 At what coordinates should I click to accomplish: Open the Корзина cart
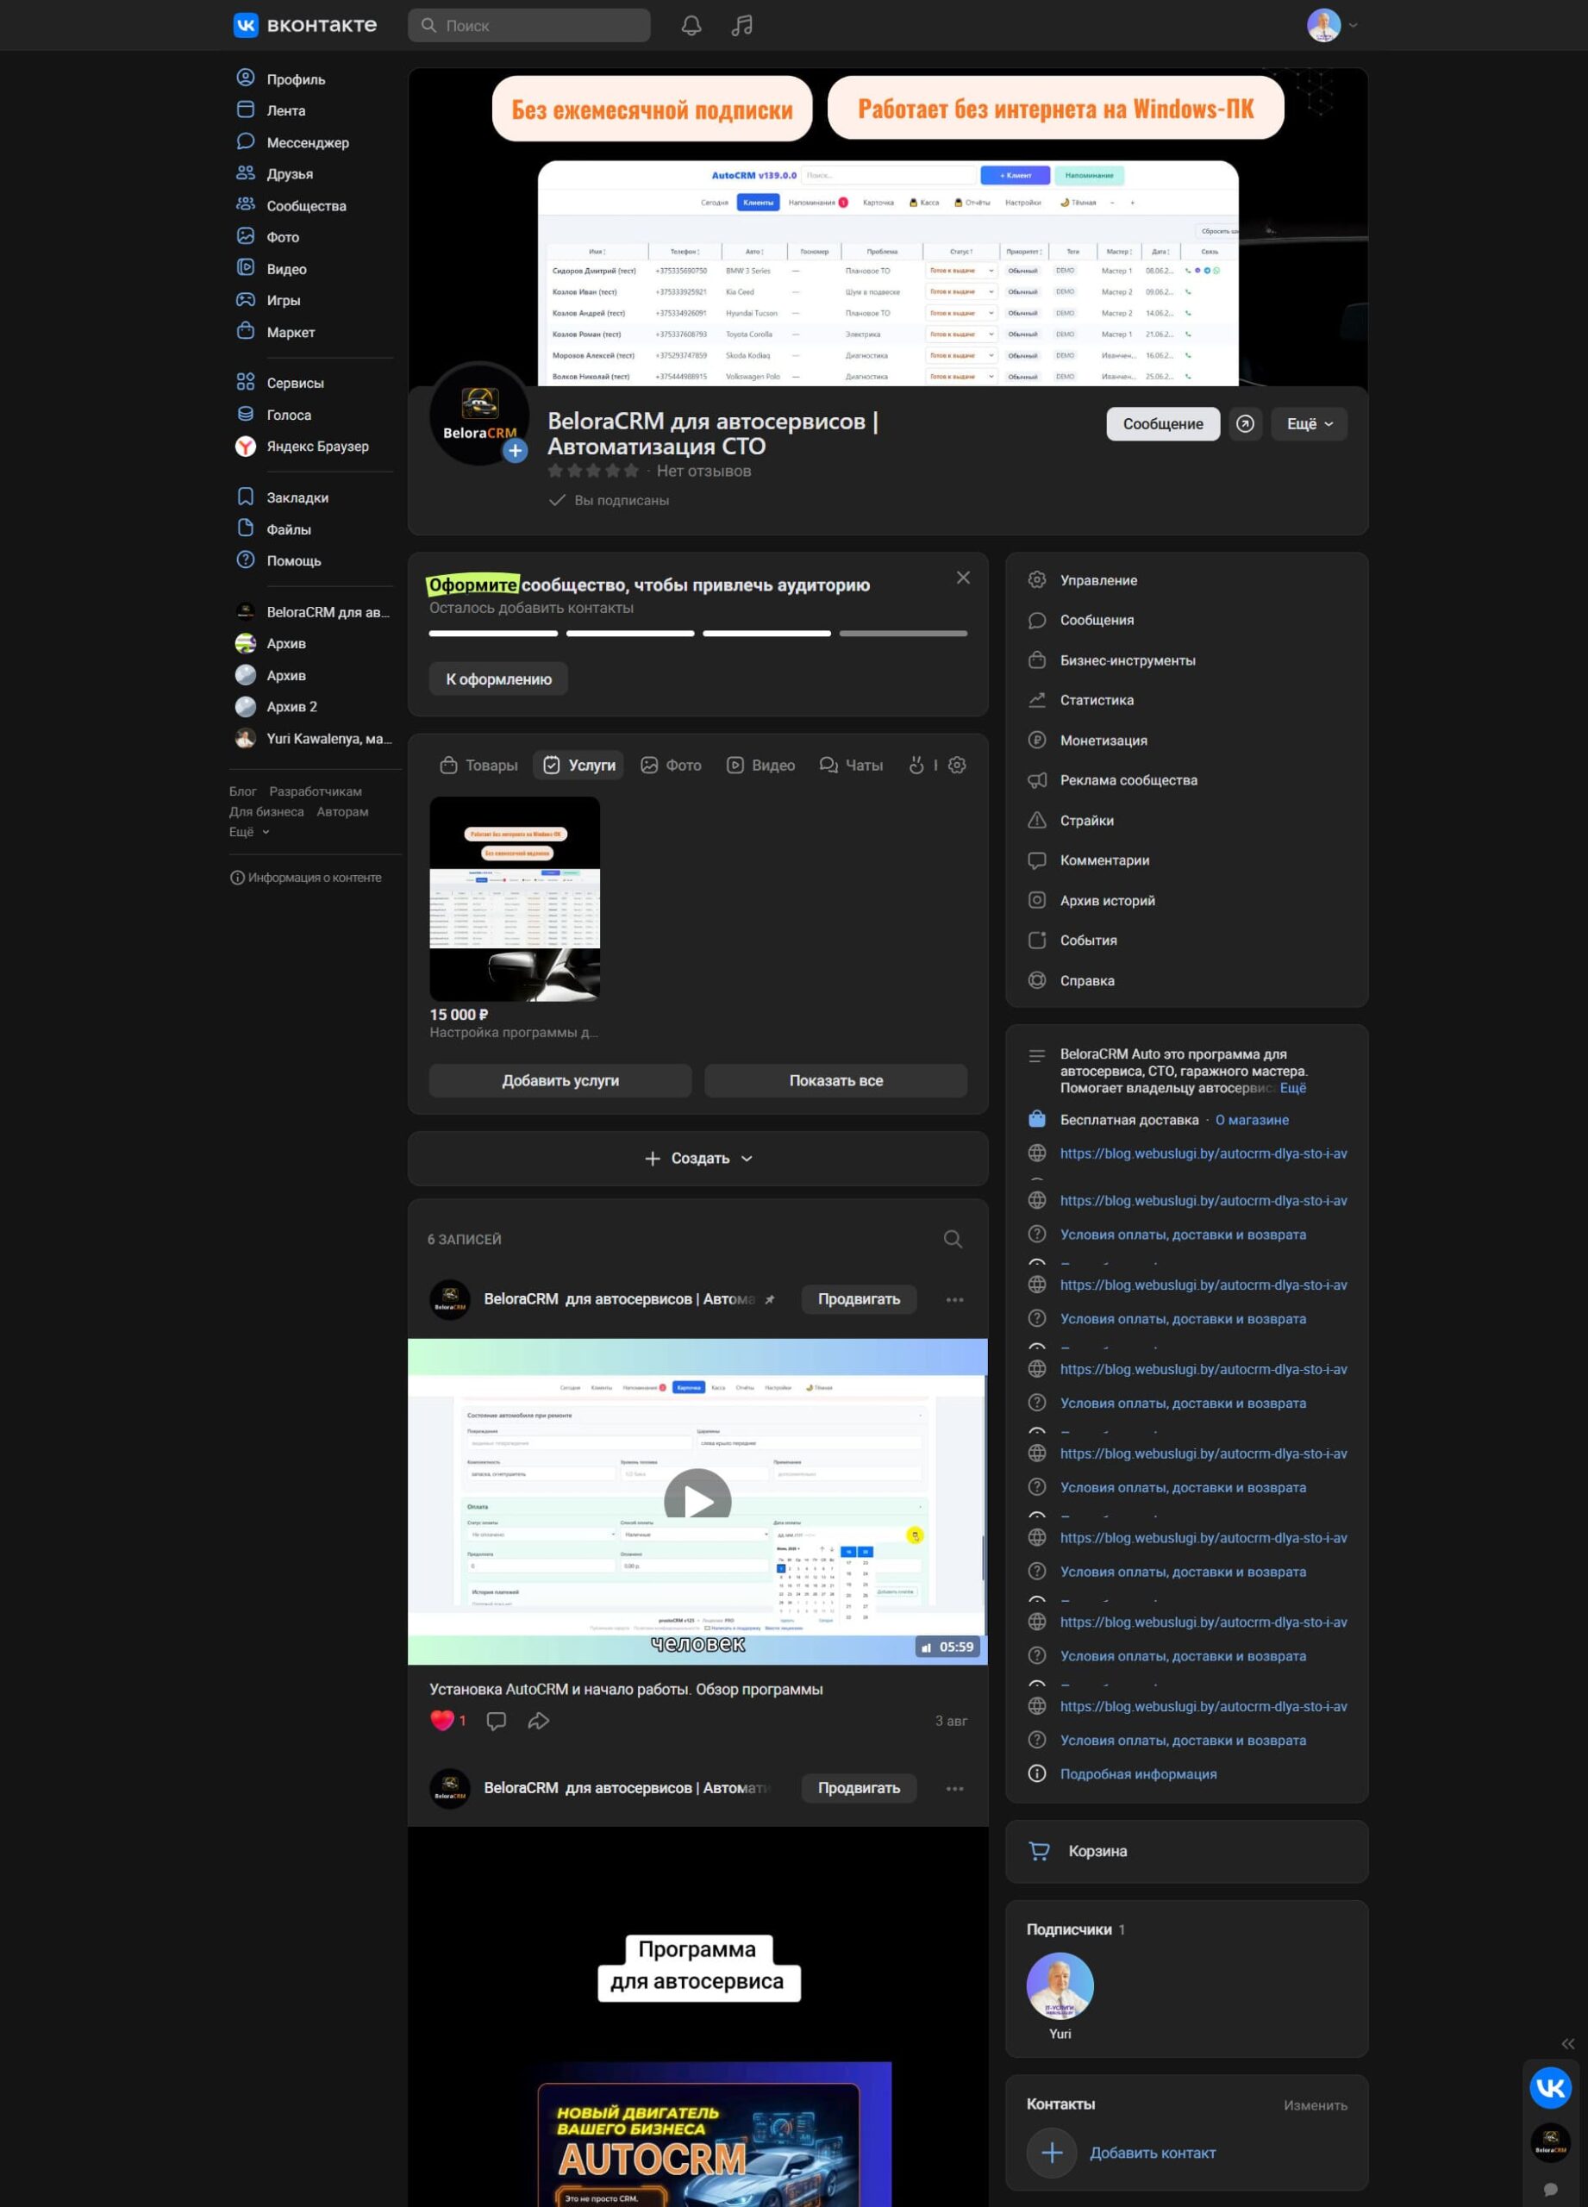1185,1851
